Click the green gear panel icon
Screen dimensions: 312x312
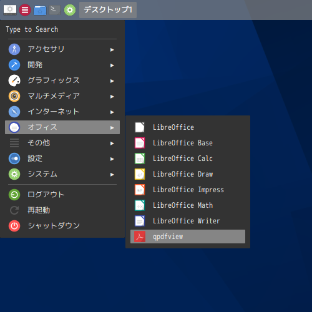coord(70,10)
